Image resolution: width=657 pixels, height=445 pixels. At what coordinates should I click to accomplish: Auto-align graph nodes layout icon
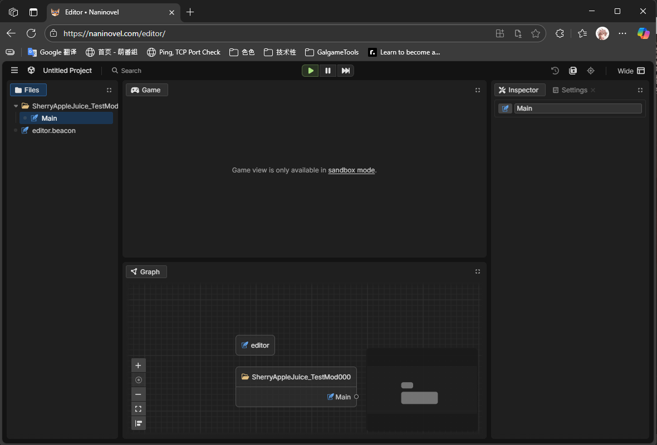pos(139,423)
